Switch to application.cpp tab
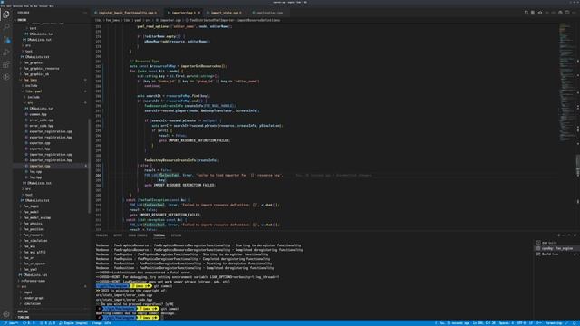 click(x=269, y=13)
